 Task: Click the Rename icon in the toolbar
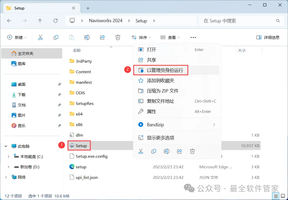coord(87,37)
